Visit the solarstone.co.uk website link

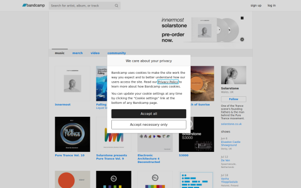click(231, 124)
